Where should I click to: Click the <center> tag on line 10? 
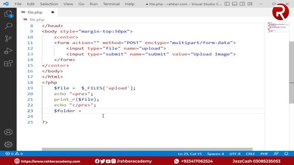(66, 37)
